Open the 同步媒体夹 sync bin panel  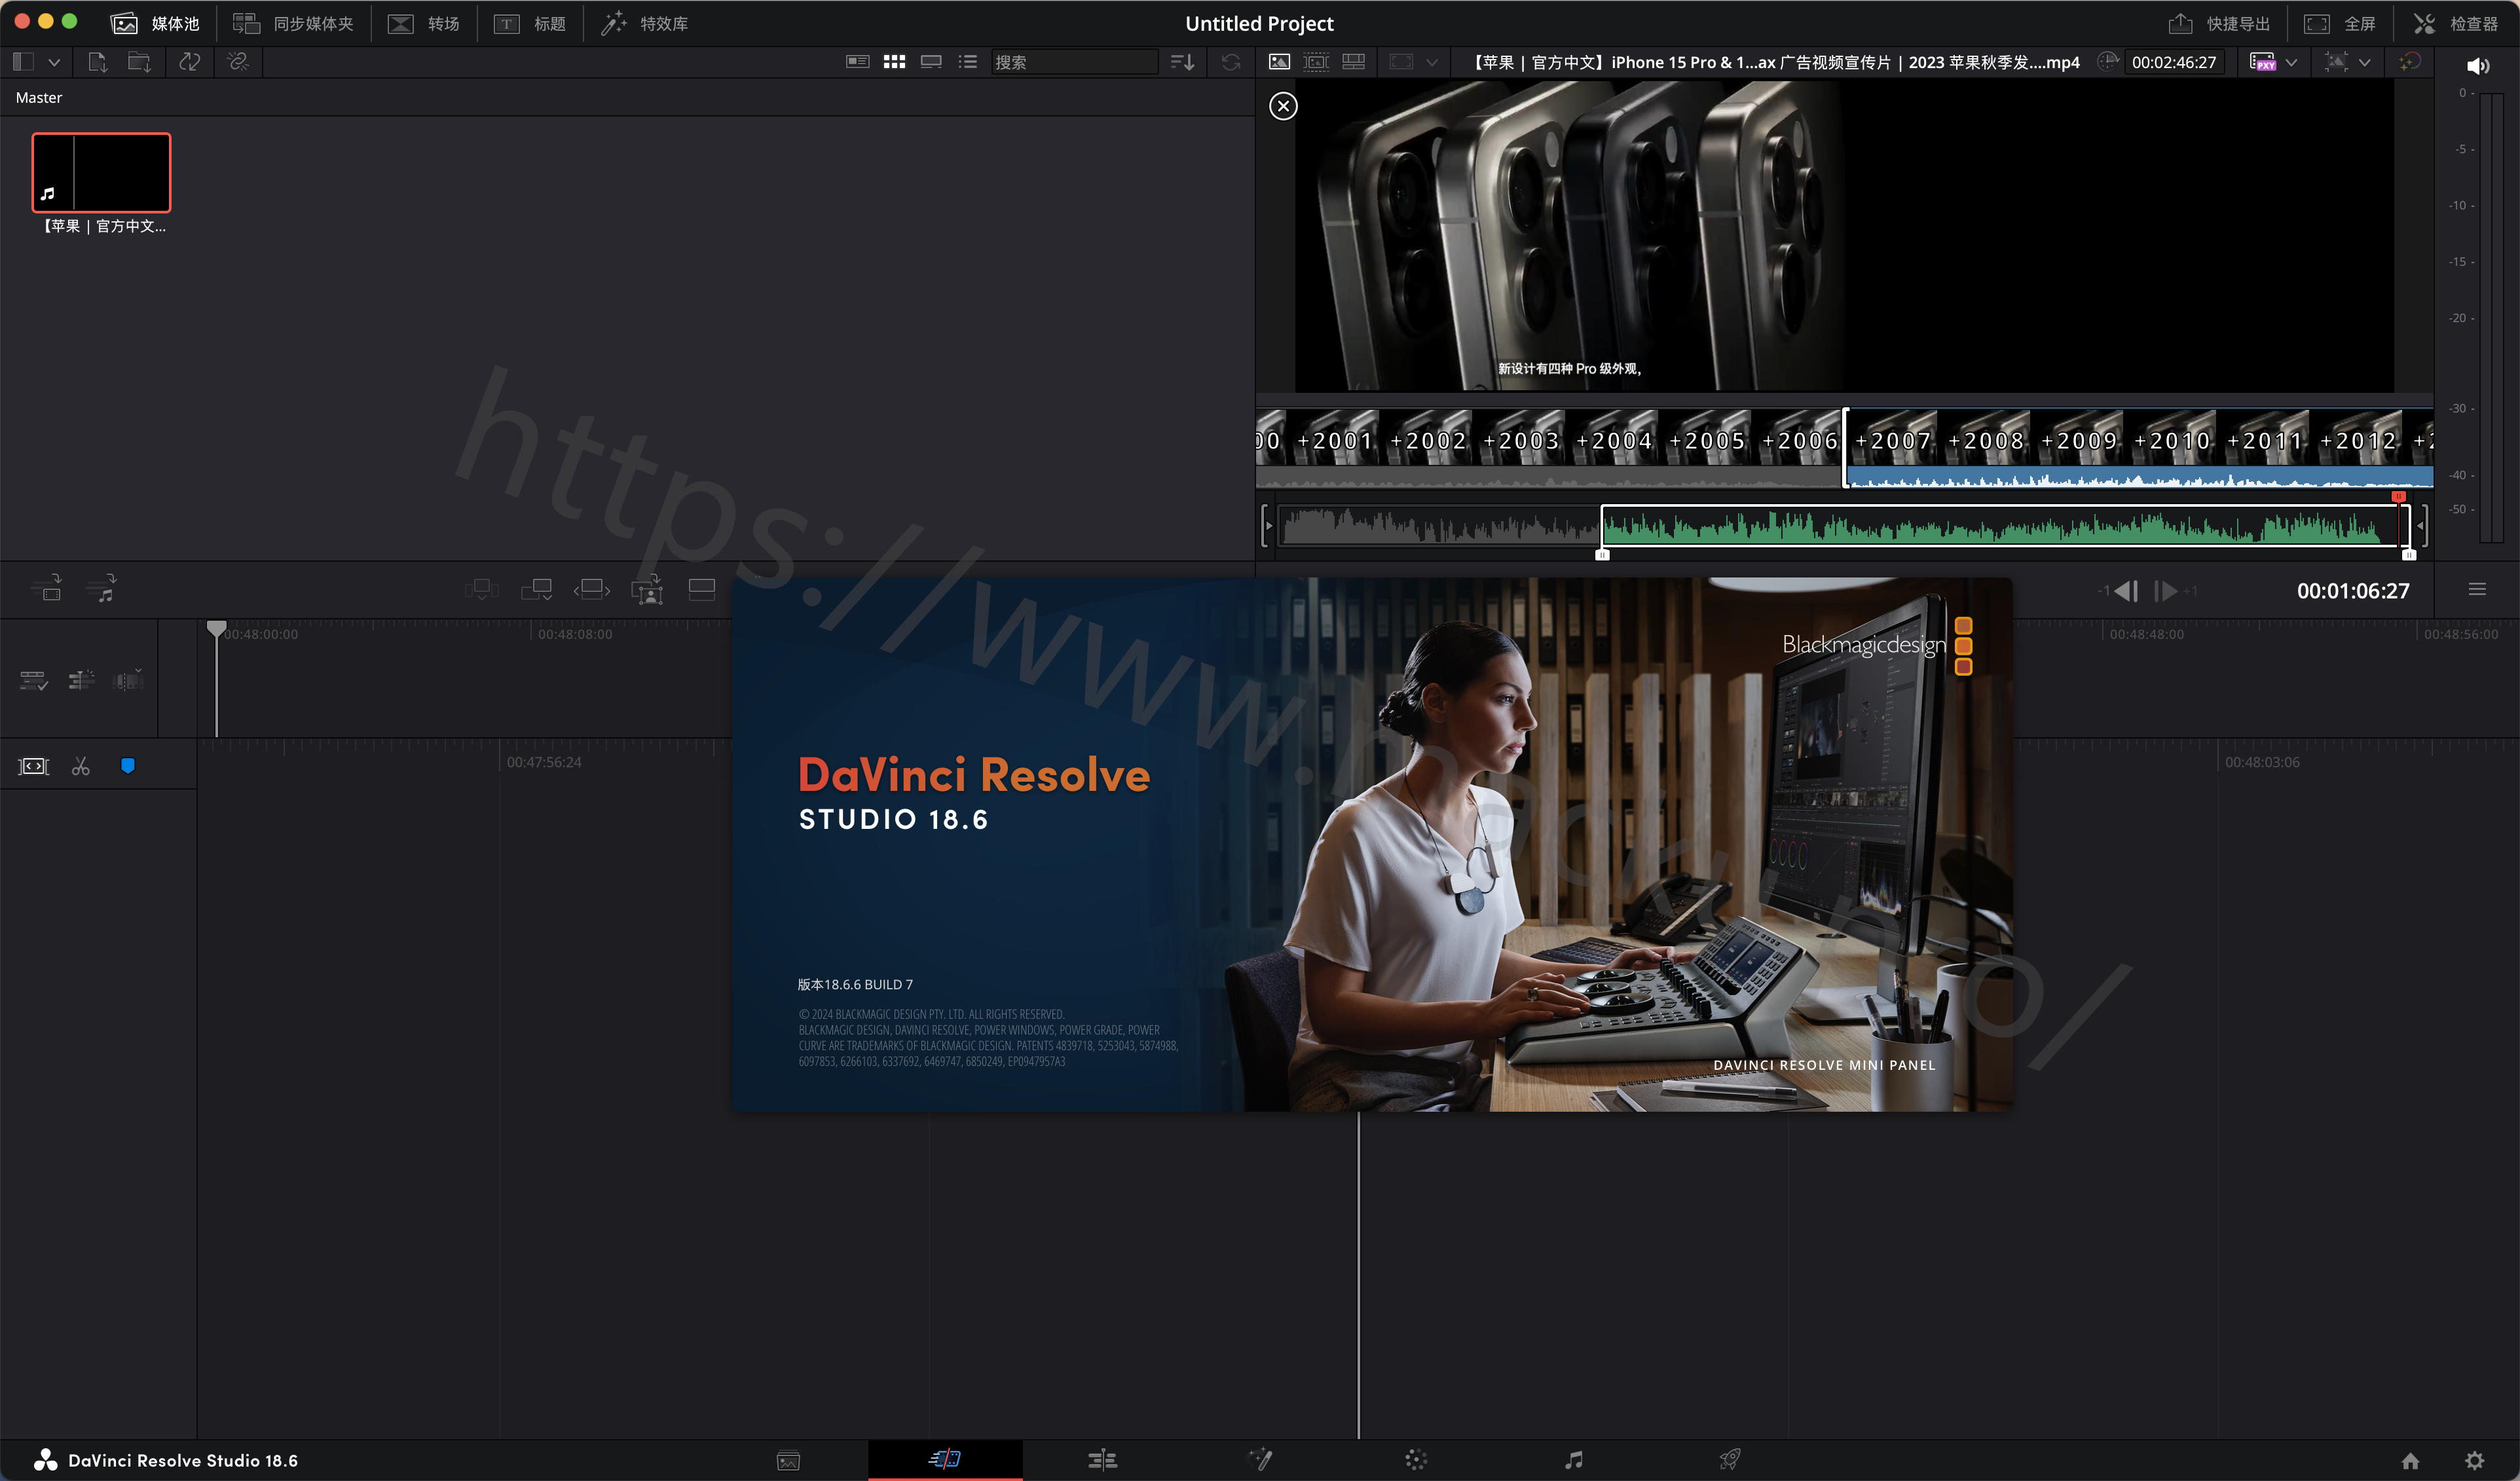tap(293, 23)
